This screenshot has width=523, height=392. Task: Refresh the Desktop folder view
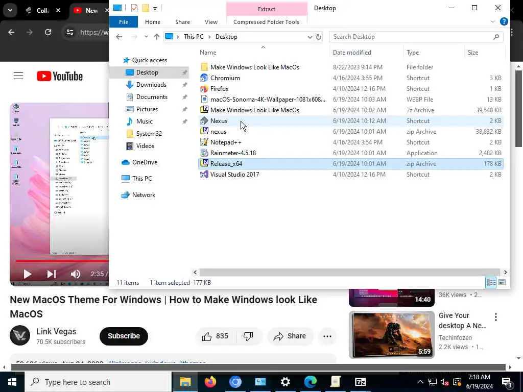coord(319,37)
